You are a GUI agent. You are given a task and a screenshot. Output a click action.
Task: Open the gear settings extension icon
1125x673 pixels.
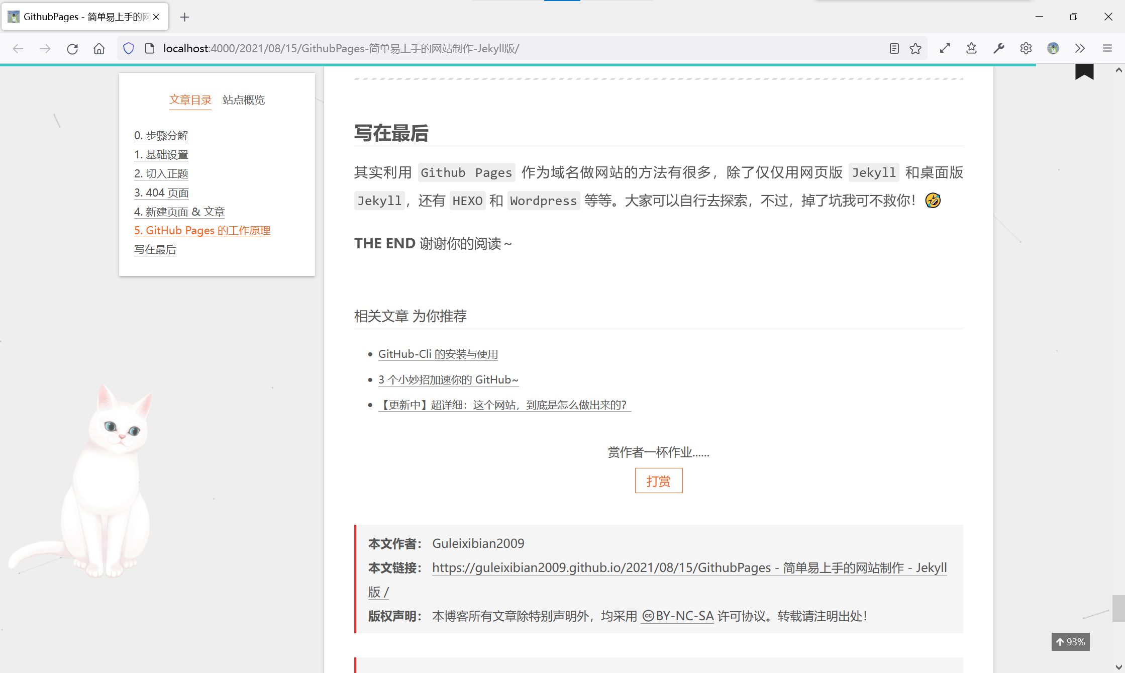[1026, 48]
